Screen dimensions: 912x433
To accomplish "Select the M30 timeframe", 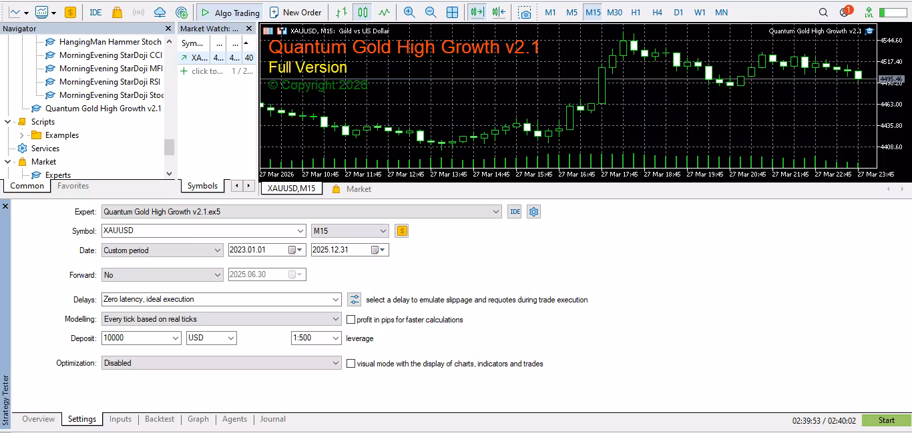I will [x=615, y=12].
